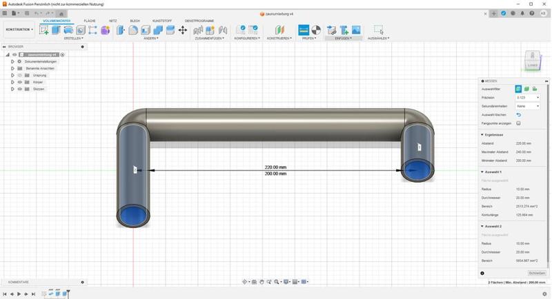Click the Home icon near the undo buttons
This screenshot has height=299, width=552.
(61, 13)
